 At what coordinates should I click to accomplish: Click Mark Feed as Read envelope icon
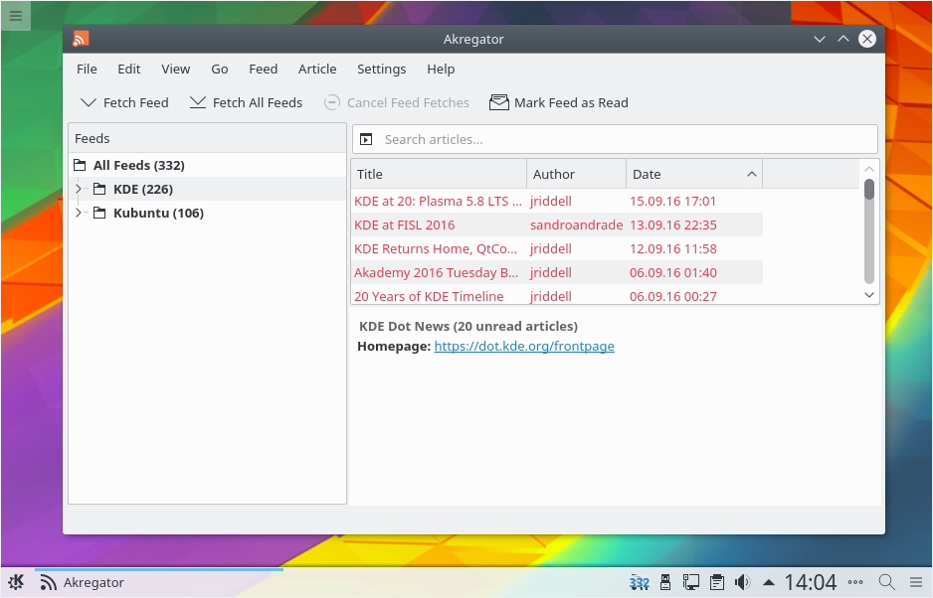[498, 102]
